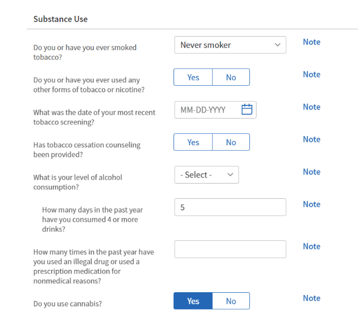Add Note for cannabis use question
This screenshot has height=325, width=358.
coord(312,298)
